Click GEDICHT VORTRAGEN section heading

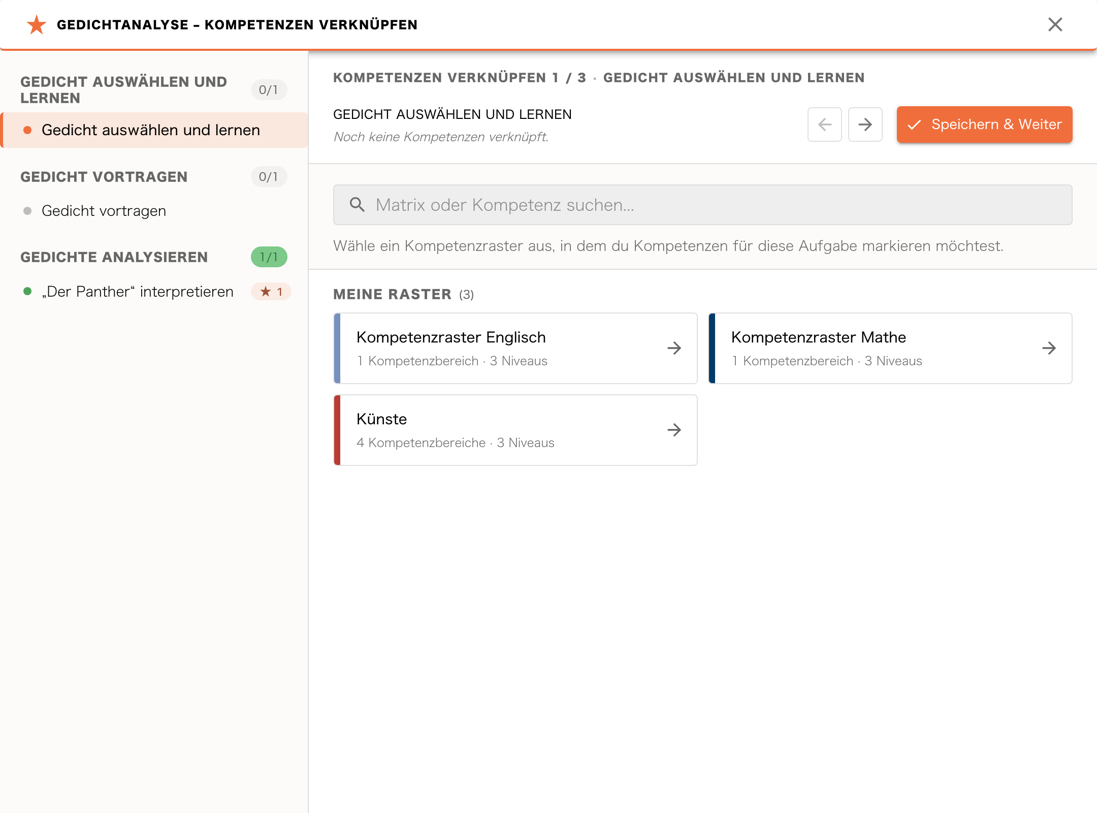tap(104, 177)
